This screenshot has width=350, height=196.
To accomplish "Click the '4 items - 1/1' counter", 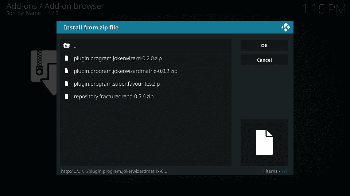I will [x=275, y=171].
